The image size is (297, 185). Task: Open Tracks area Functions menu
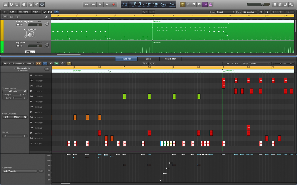pos(24,12)
